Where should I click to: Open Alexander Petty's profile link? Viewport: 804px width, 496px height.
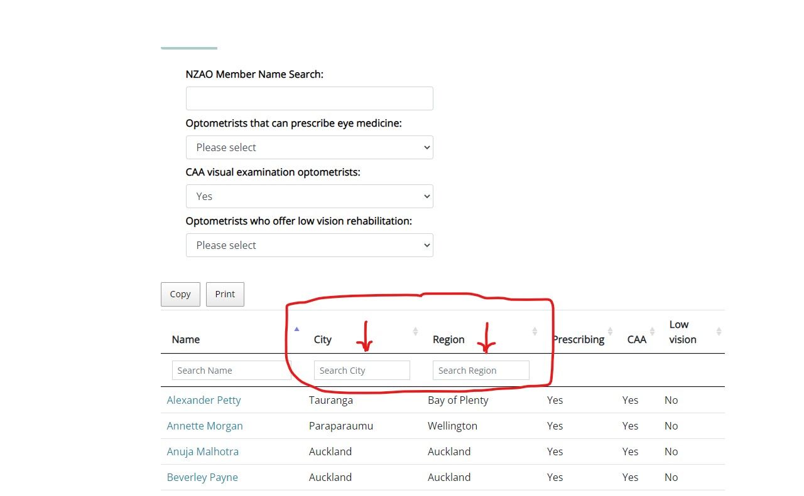pos(204,400)
